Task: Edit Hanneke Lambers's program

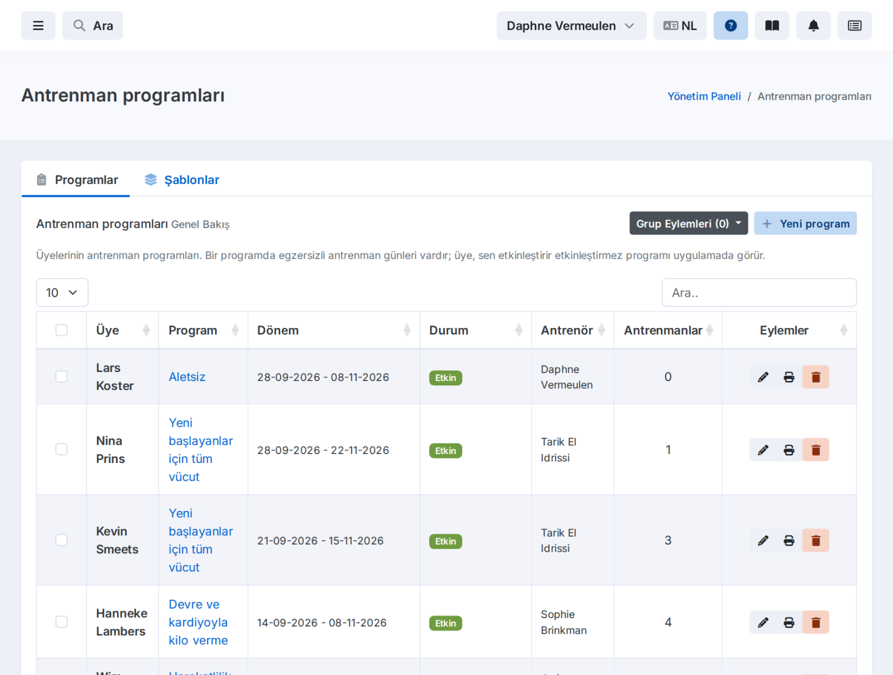Action: [x=763, y=623]
